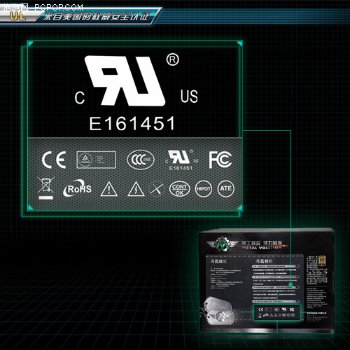Click the ATE circular stamp

(x=225, y=188)
